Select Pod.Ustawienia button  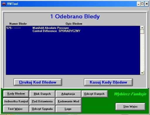(x=42, y=101)
